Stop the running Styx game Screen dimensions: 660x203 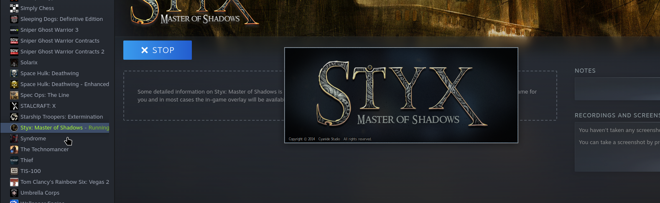point(158,50)
